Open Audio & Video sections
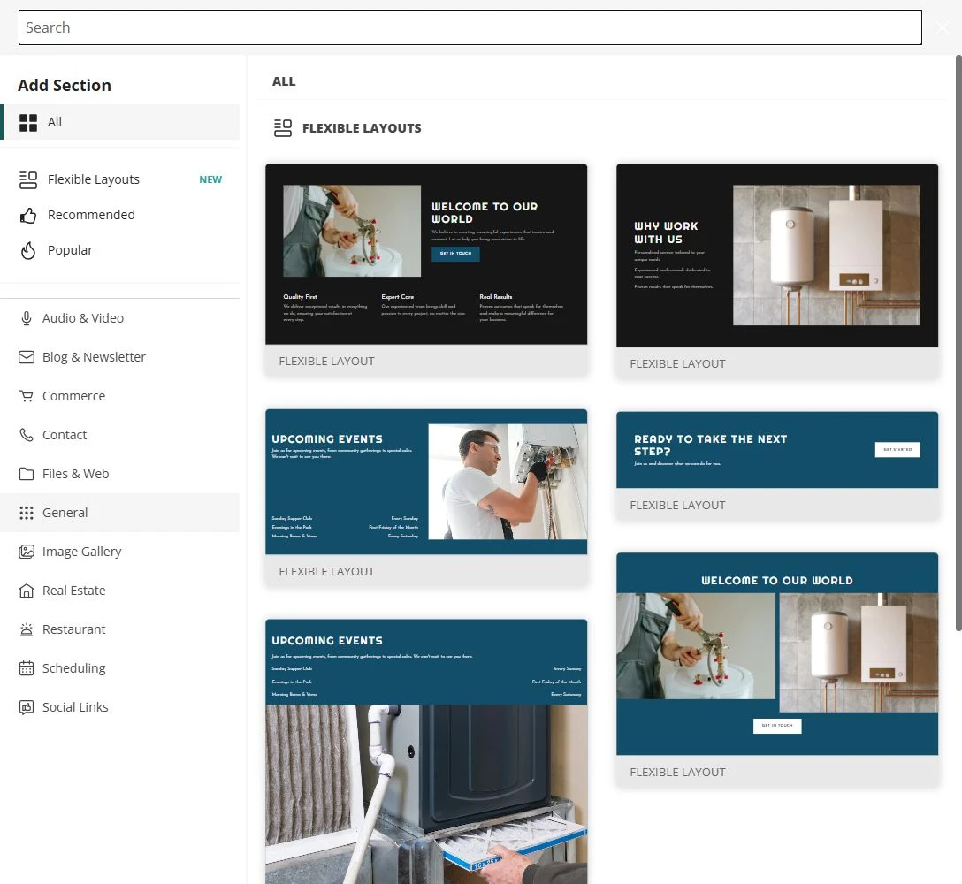 [121, 318]
